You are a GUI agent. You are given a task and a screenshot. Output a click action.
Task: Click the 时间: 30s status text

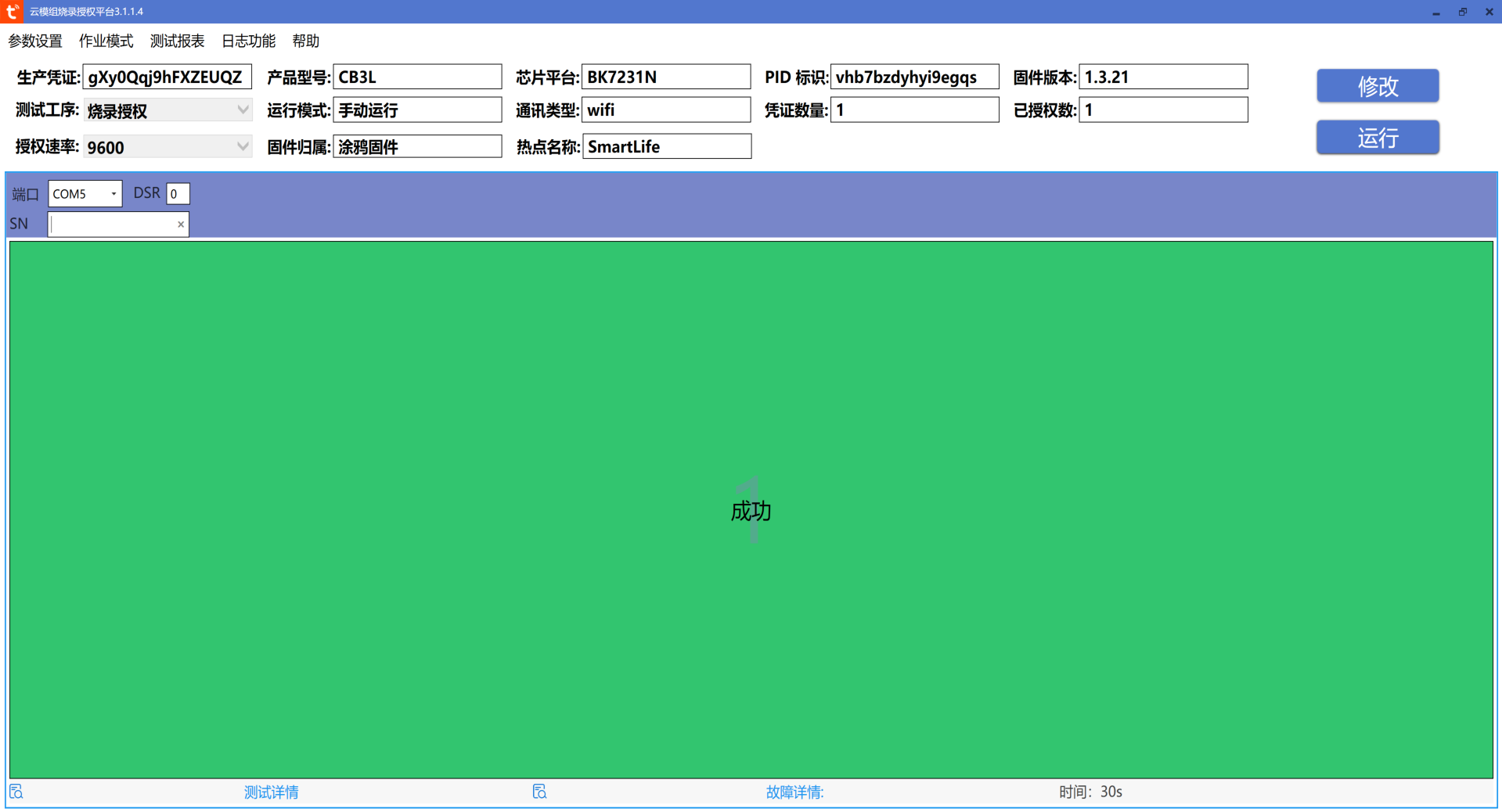tap(1090, 792)
